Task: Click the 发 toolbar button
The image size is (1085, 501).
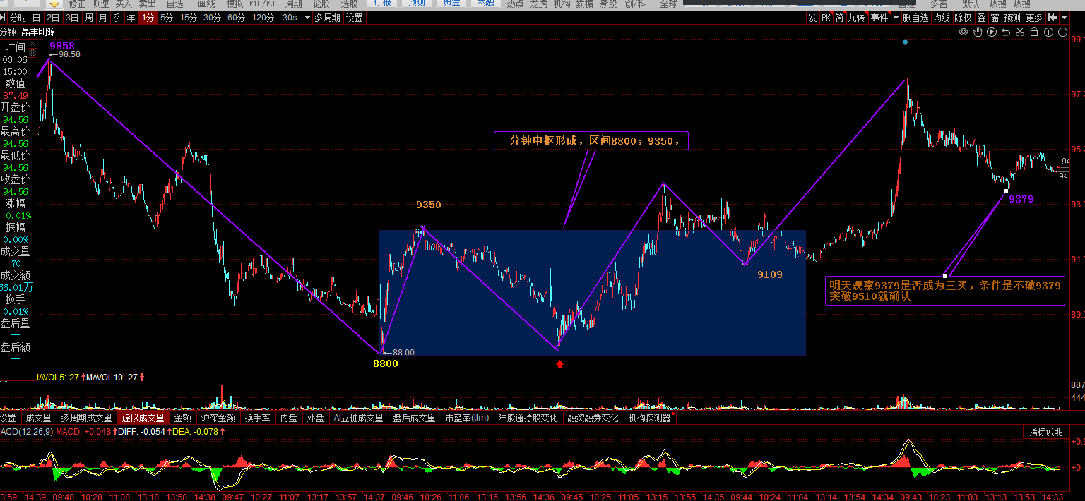Action: [x=812, y=18]
